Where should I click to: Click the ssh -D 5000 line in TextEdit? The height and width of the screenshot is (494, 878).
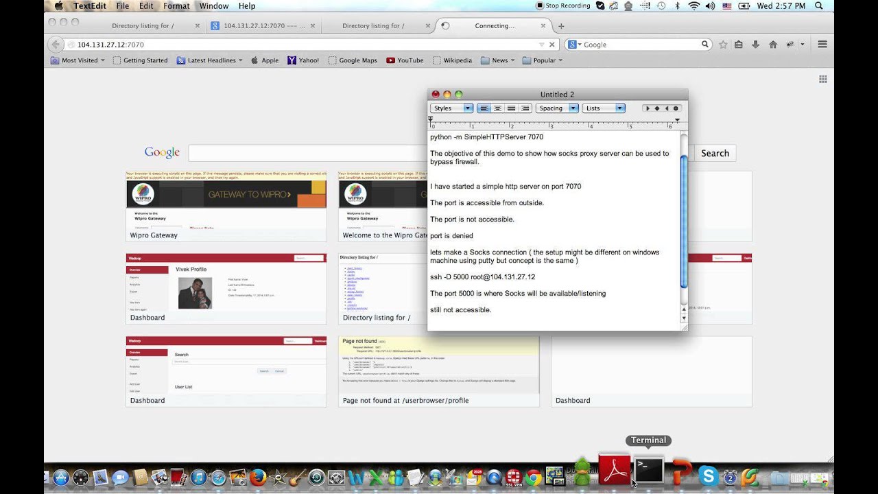[x=482, y=277]
